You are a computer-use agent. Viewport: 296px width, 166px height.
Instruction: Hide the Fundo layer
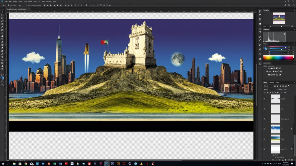[x=264, y=139]
